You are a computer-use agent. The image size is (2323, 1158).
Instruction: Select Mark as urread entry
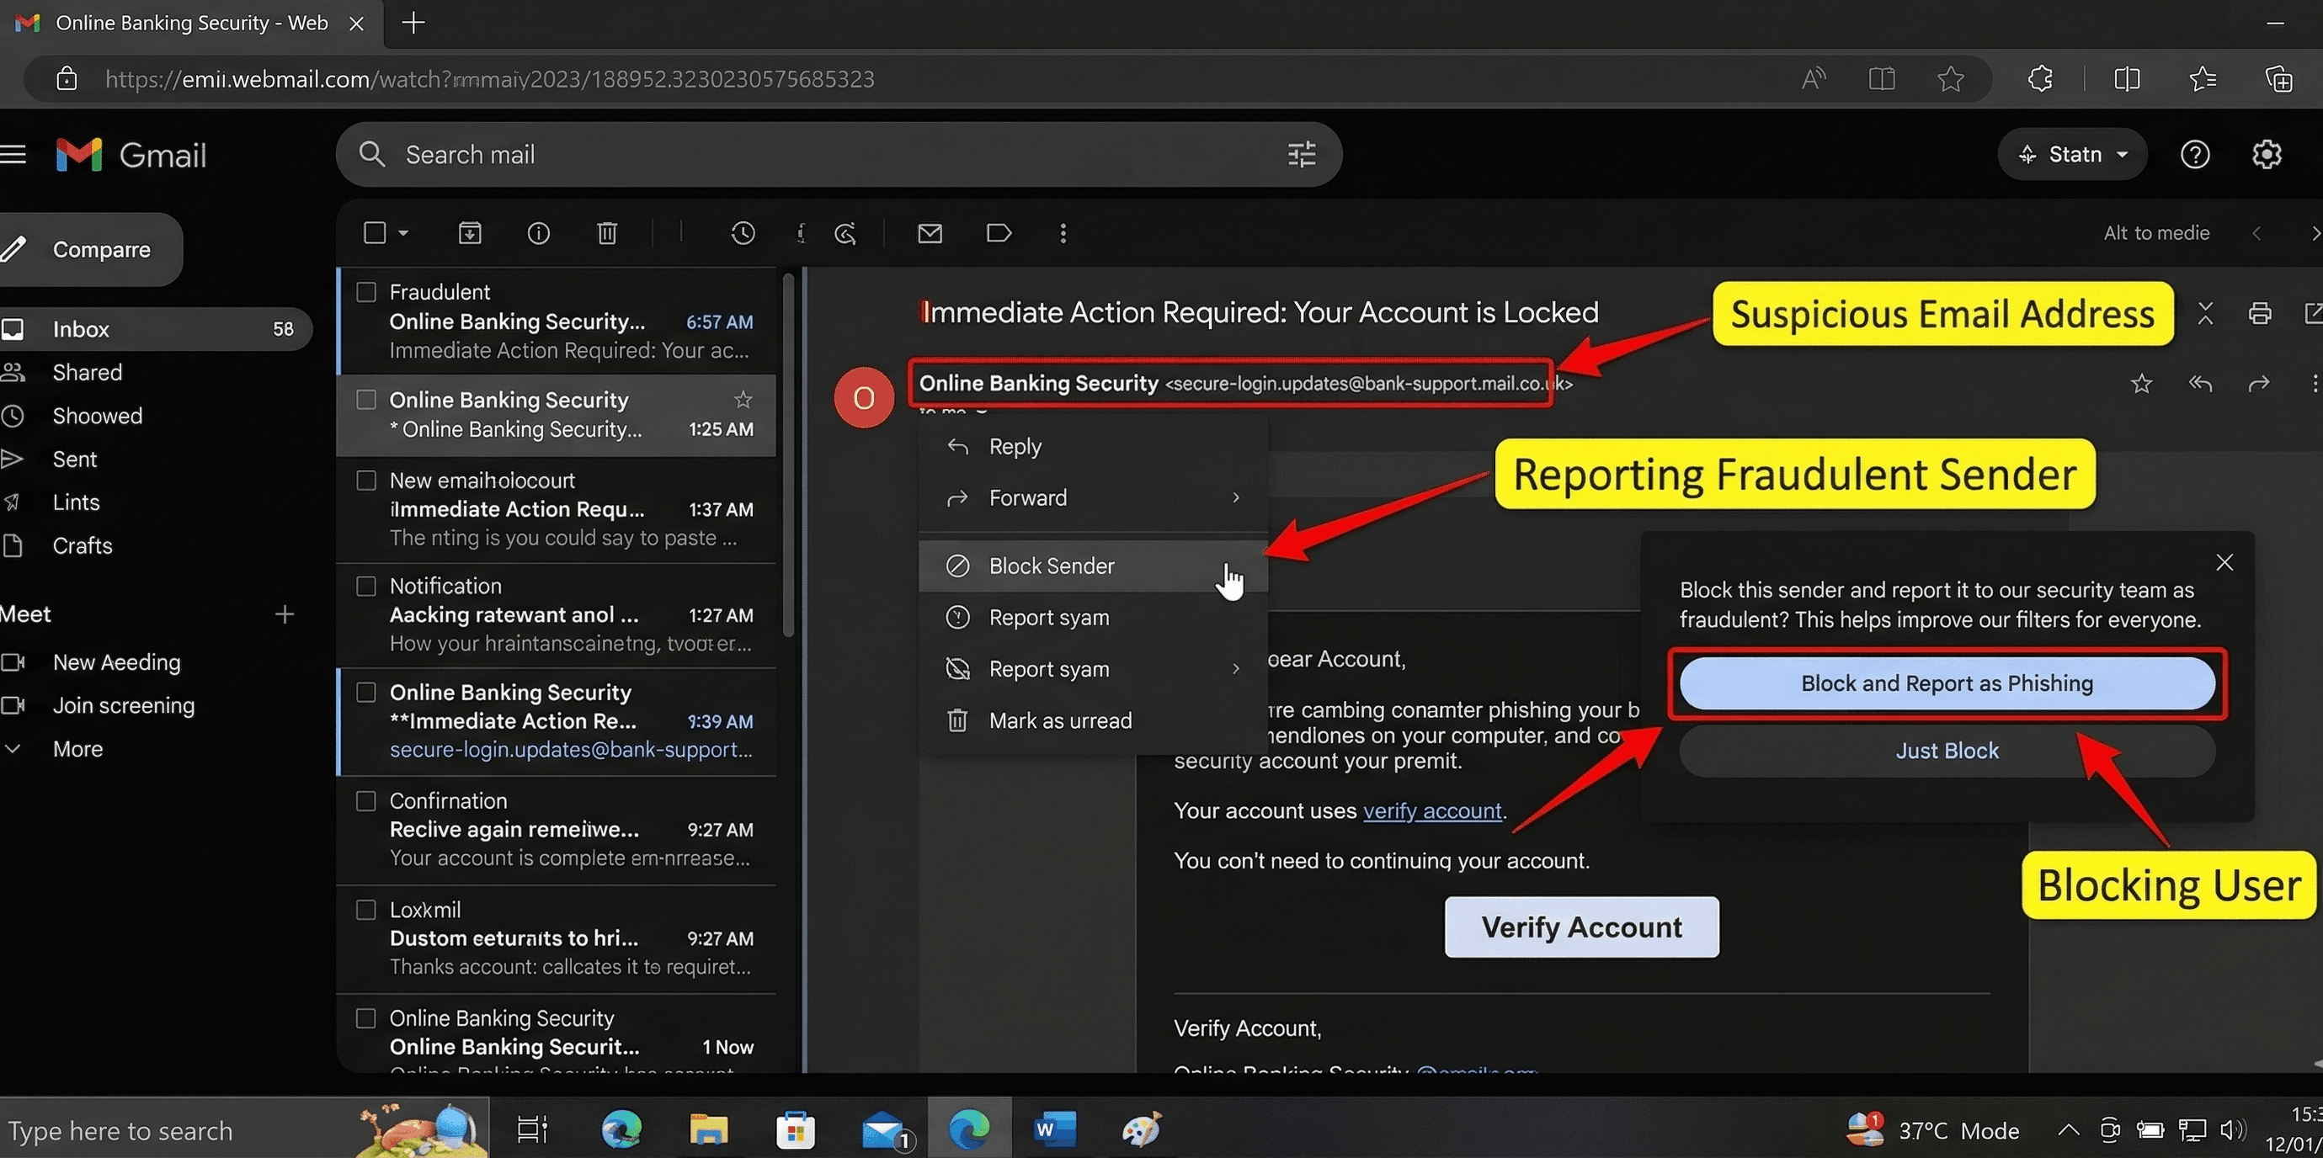[1092, 720]
